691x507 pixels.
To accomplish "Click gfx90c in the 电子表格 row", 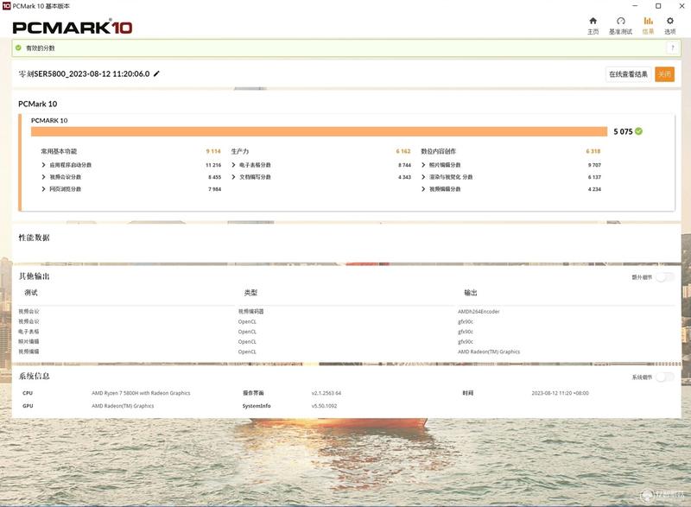I will coord(466,332).
